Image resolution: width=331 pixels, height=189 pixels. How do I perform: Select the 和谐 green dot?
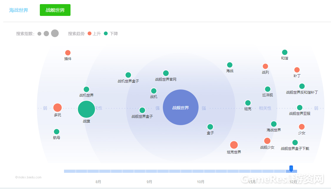click(x=285, y=52)
